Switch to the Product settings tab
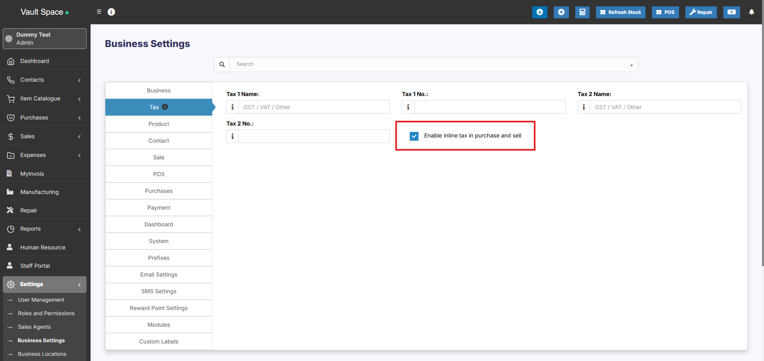Viewport: 764px width, 361px height. (159, 124)
